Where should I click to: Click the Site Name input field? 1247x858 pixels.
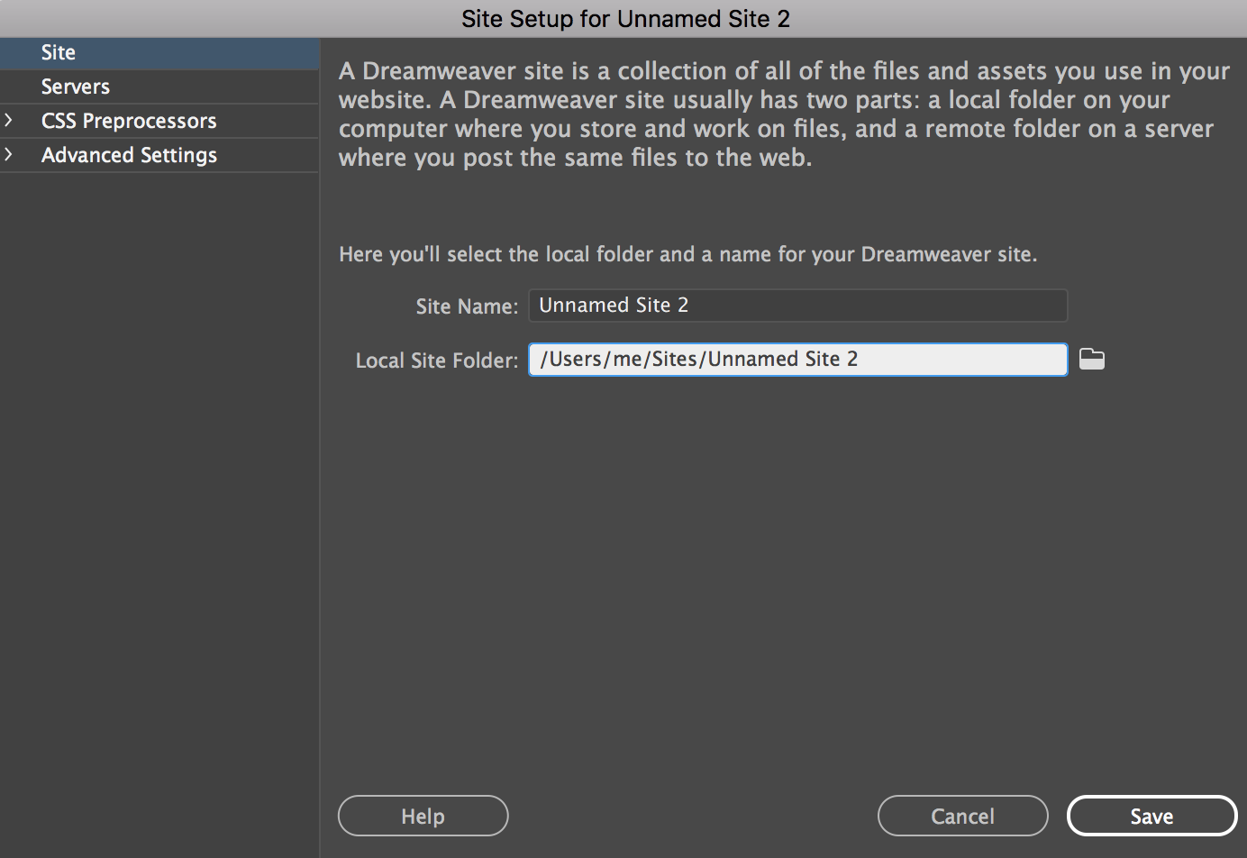[x=797, y=306]
